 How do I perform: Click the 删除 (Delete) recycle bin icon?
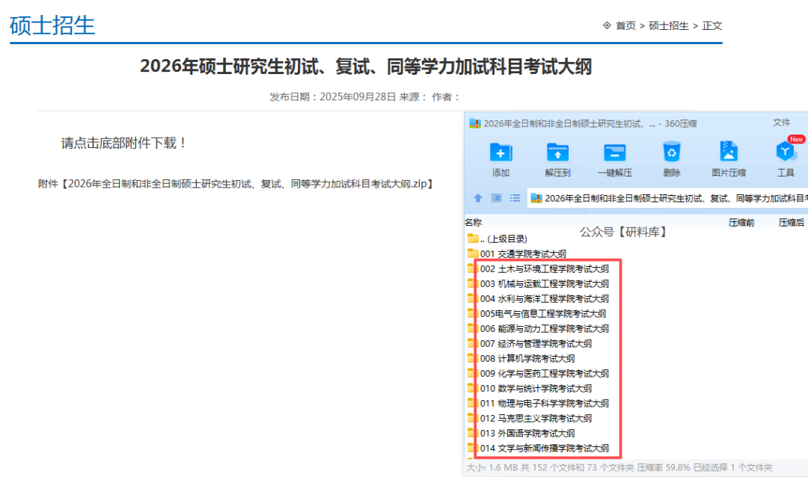pos(671,153)
